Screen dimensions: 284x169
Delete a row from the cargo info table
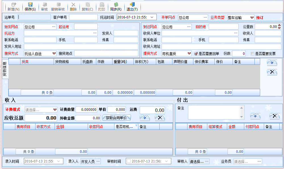point(272,72)
